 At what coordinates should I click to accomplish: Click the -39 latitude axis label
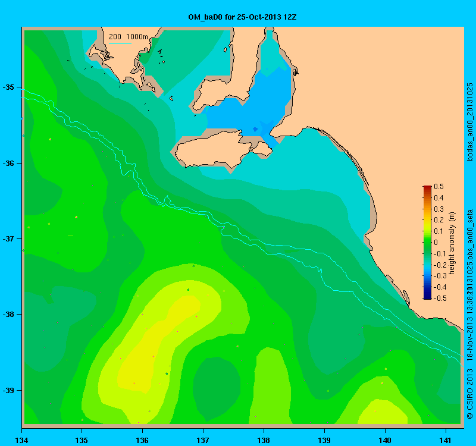pos(8,390)
